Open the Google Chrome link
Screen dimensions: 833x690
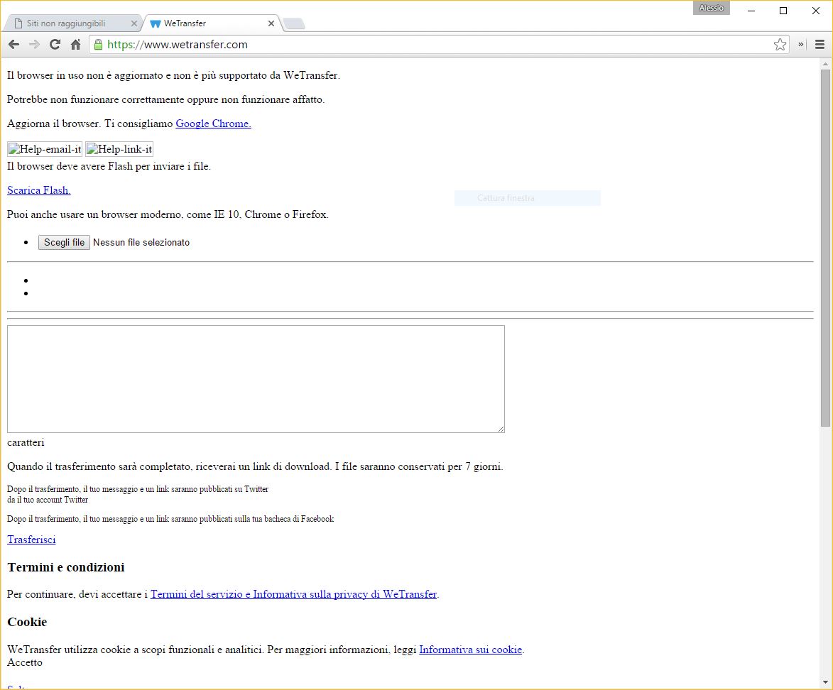point(213,124)
